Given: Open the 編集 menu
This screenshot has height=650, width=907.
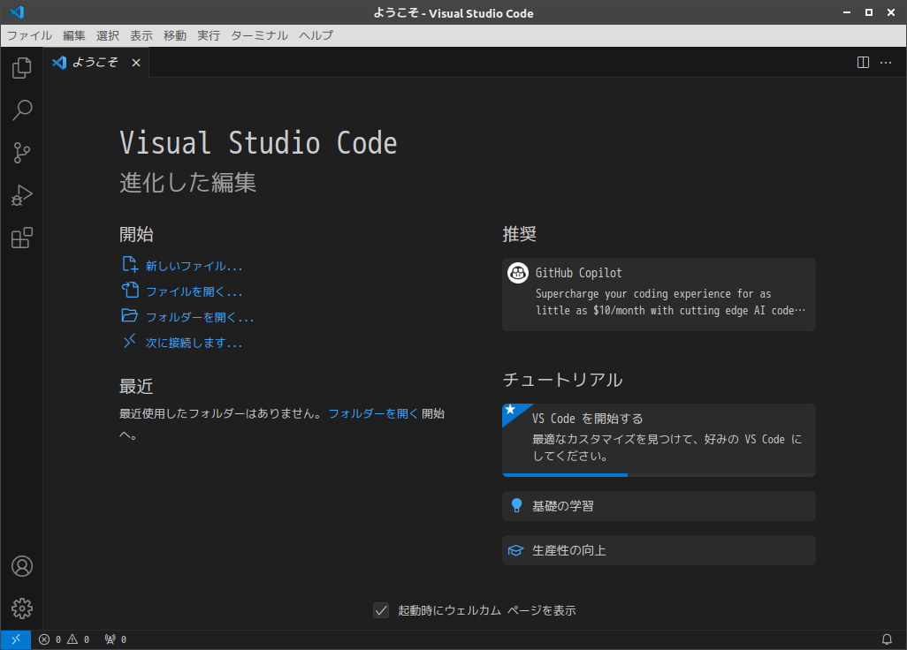Looking at the screenshot, I should [x=74, y=36].
